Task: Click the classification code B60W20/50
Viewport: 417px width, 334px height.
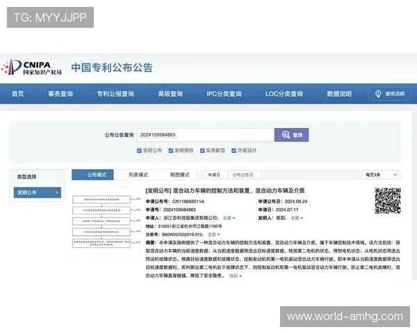Action: (182, 234)
